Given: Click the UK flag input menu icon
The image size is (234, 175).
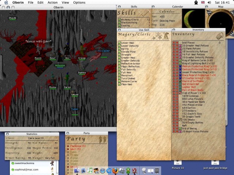Looking at the screenshot, I should point(203,3).
